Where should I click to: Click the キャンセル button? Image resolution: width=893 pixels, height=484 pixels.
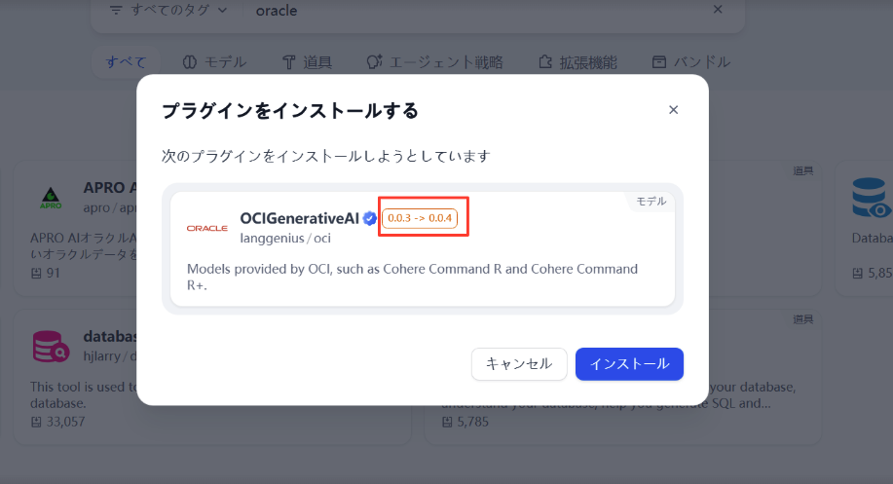click(x=519, y=364)
